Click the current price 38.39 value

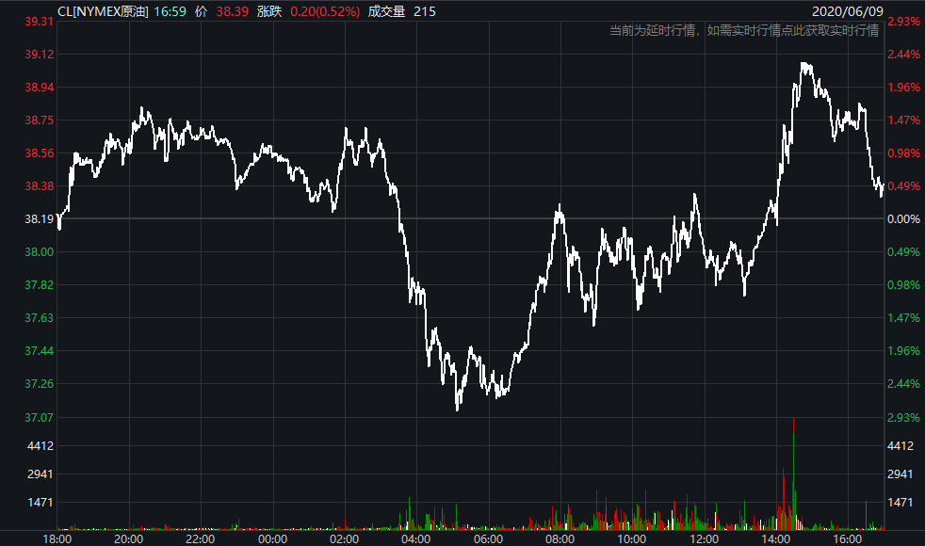point(232,11)
